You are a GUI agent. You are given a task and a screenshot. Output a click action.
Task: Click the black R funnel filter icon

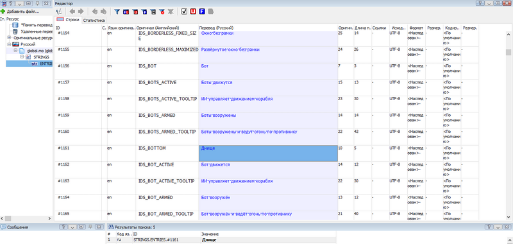pyautogui.click(x=153, y=12)
